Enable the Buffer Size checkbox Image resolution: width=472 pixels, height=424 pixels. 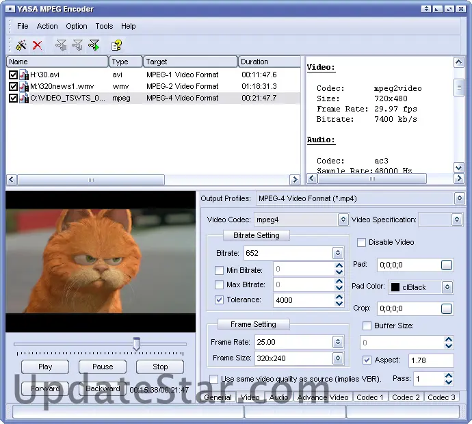[367, 326]
